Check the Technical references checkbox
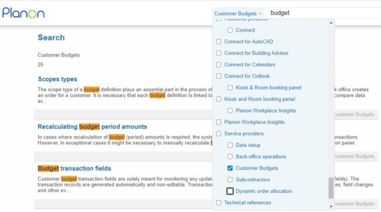This screenshot has height=212, width=381. click(x=219, y=202)
